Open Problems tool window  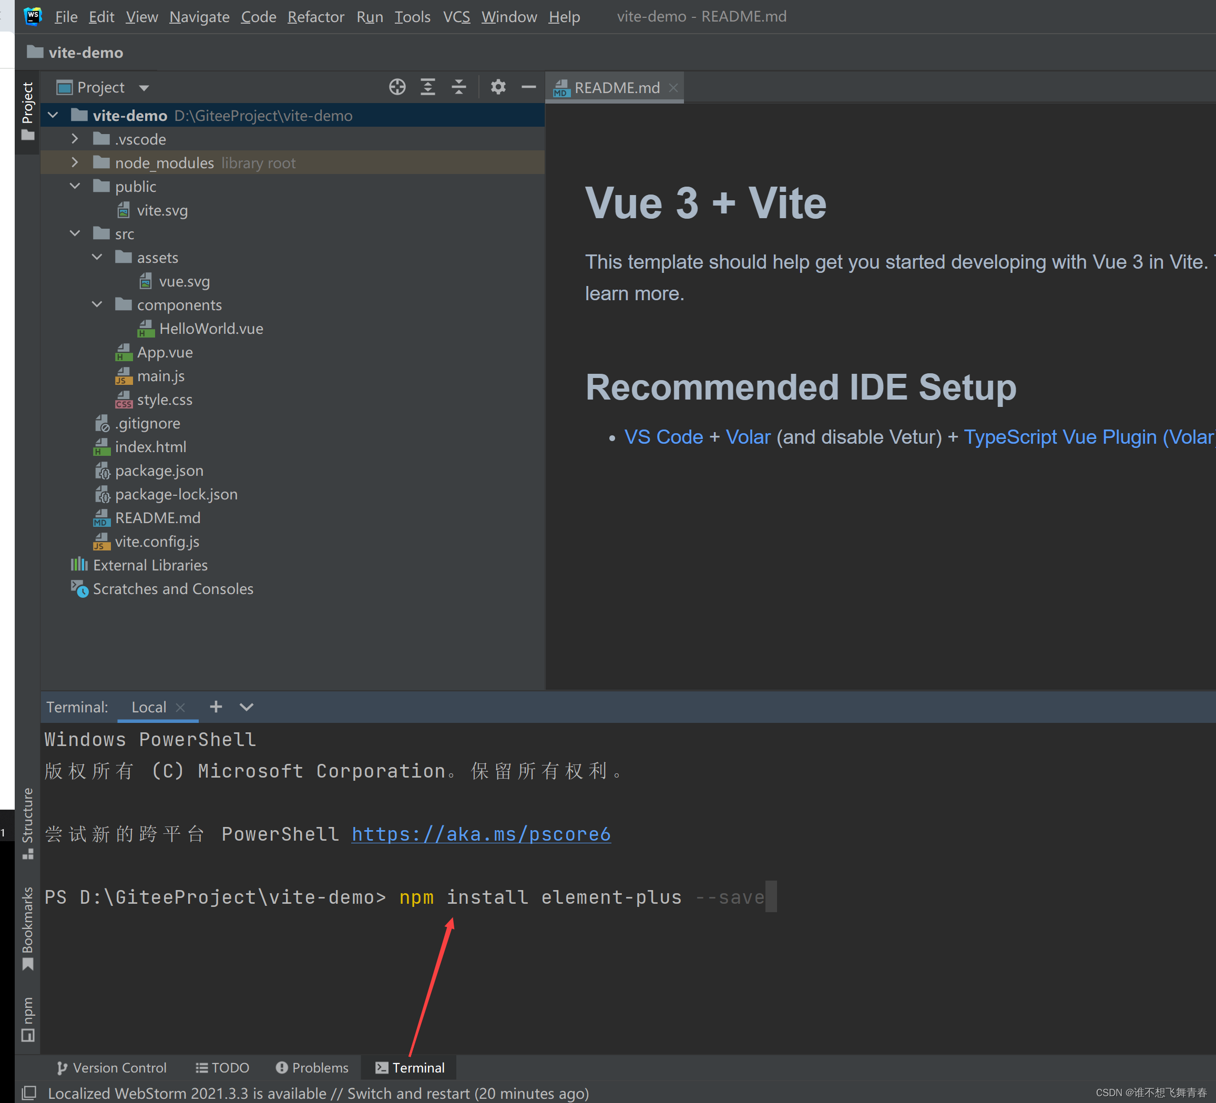tap(312, 1067)
